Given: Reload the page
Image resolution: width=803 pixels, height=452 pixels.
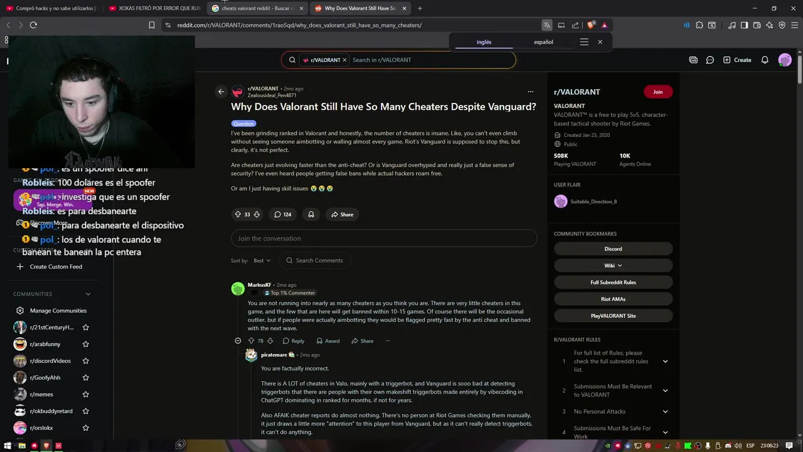Looking at the screenshot, I should click(33, 25).
